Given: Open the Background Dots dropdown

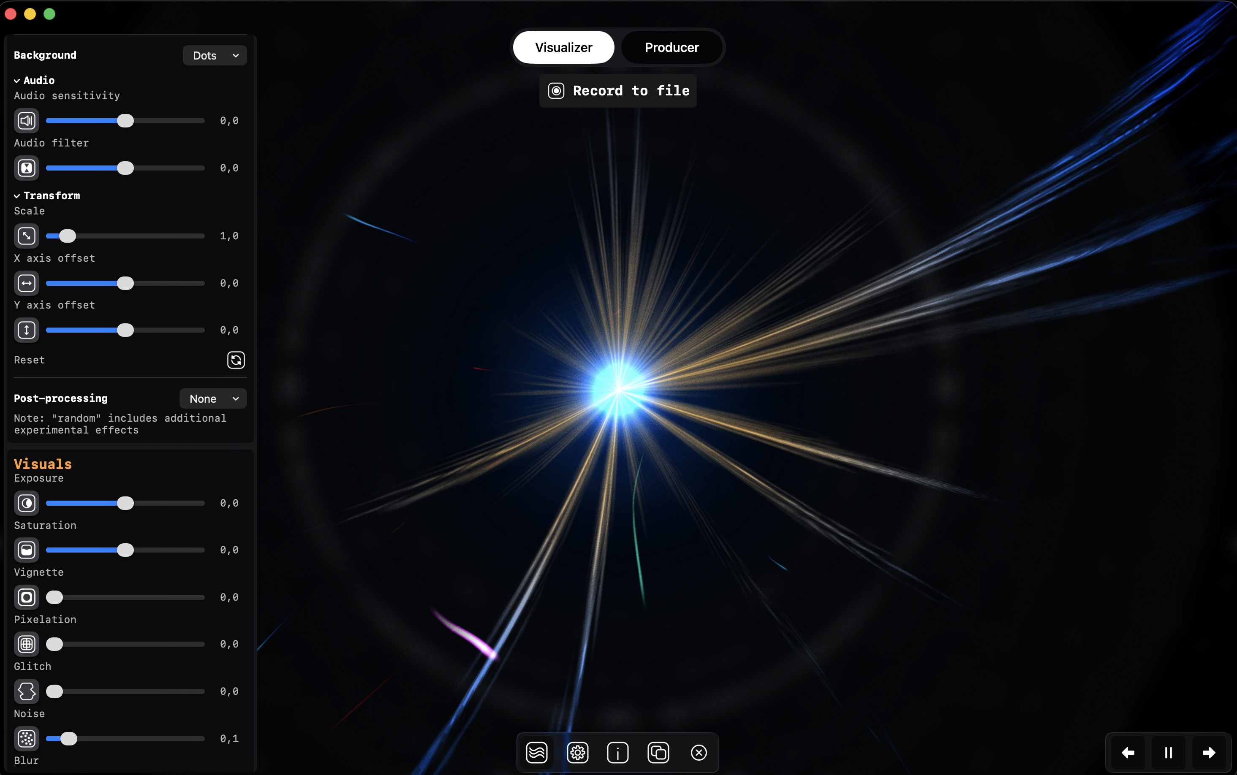Looking at the screenshot, I should [214, 55].
